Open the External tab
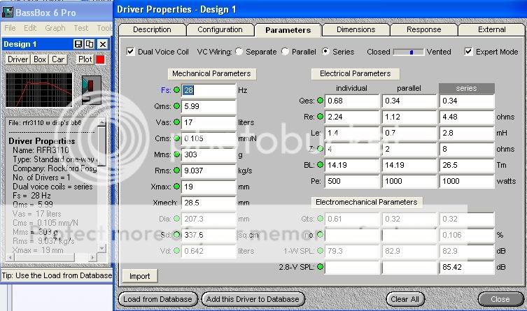Viewport: 527px width, 311px height. point(492,29)
